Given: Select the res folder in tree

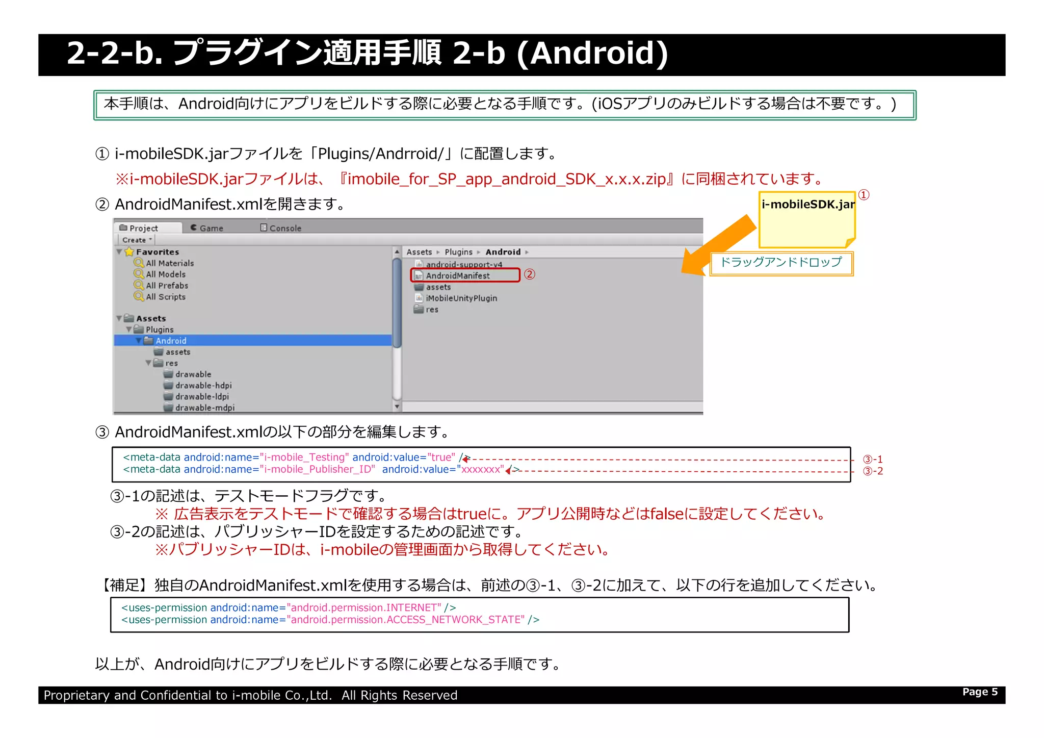Looking at the screenshot, I should [x=171, y=363].
